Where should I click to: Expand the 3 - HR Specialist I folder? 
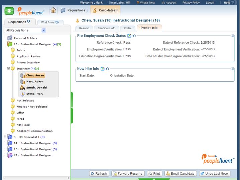(5, 137)
